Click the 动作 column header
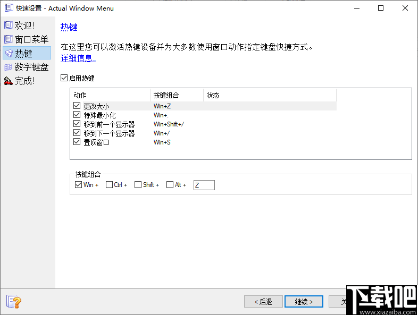This screenshot has height=315, width=418. 110,95
